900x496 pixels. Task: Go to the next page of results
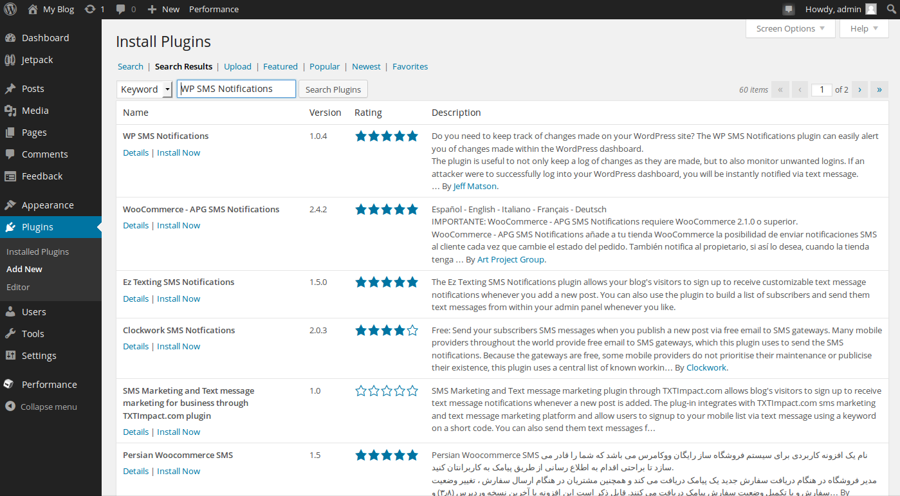859,89
